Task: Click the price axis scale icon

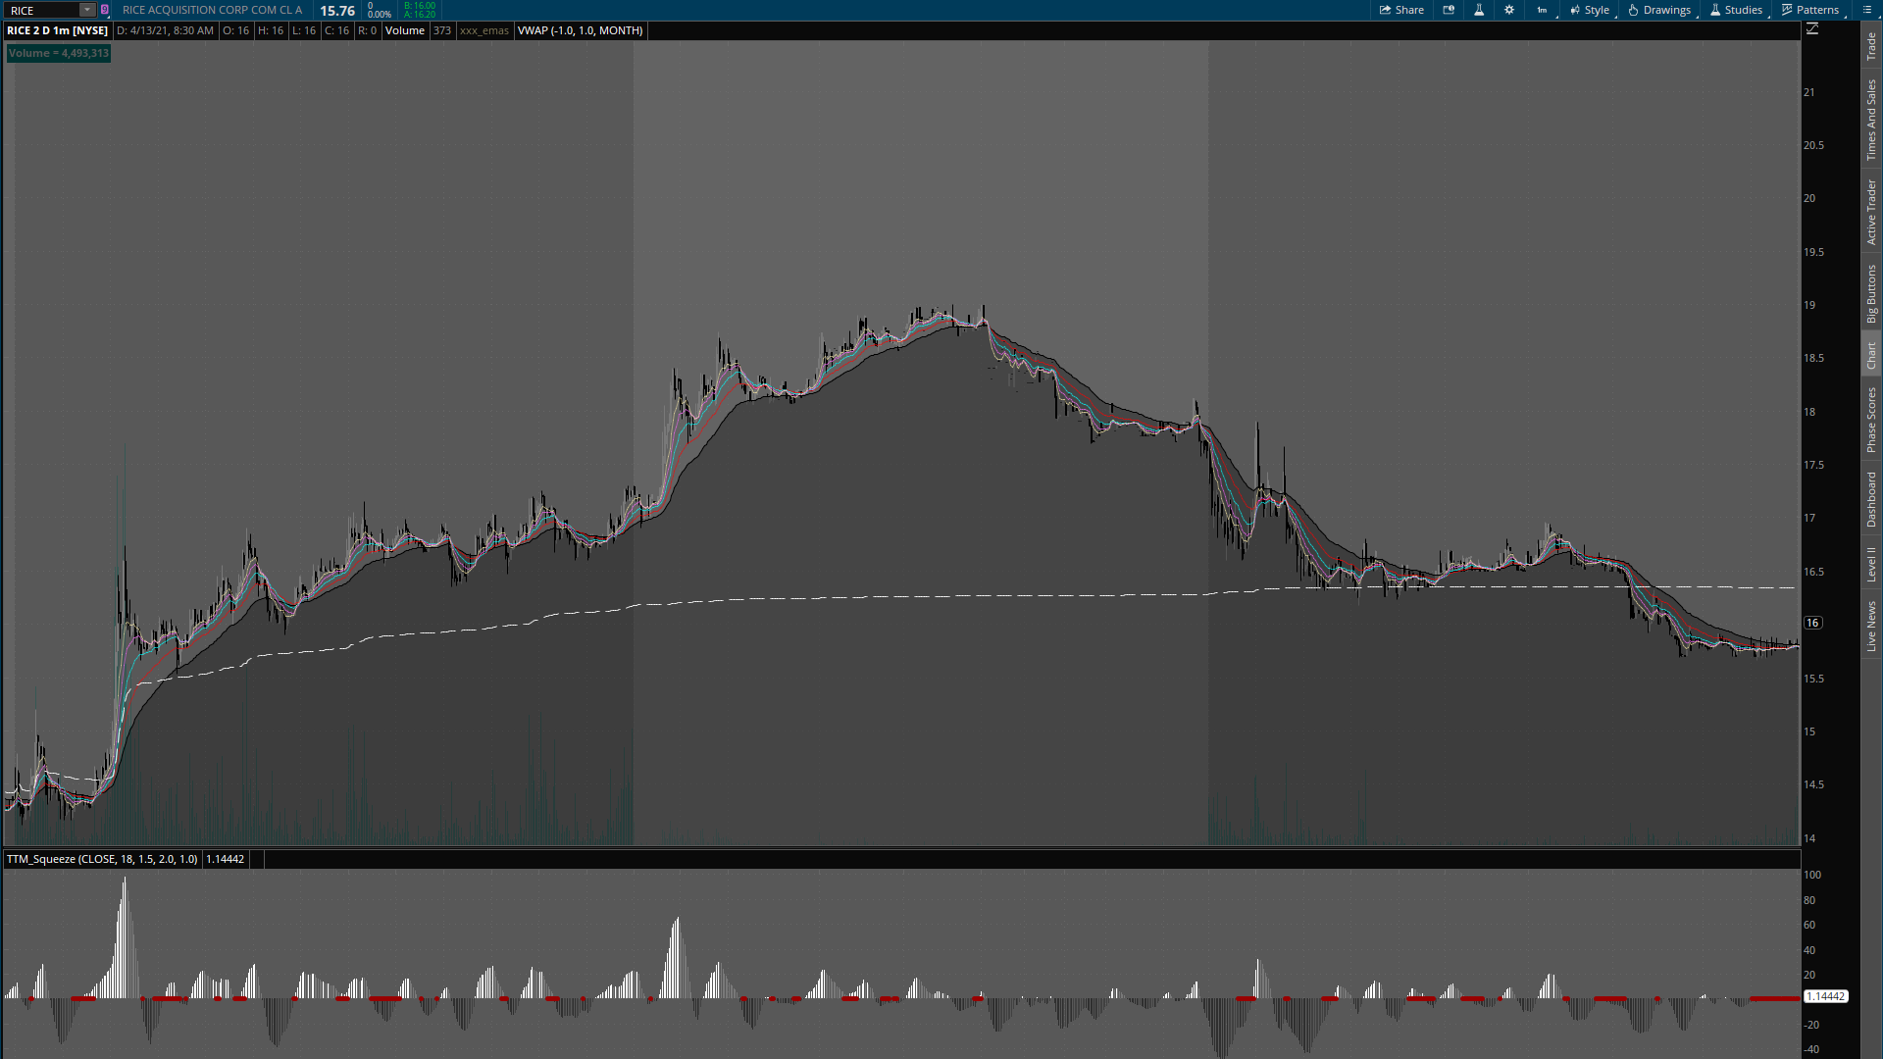Action: click(x=1812, y=29)
